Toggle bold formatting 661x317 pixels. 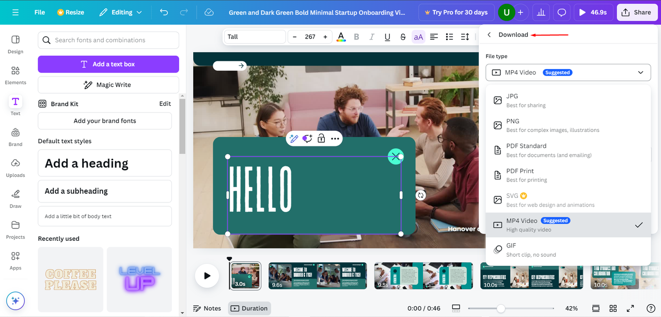click(x=356, y=37)
